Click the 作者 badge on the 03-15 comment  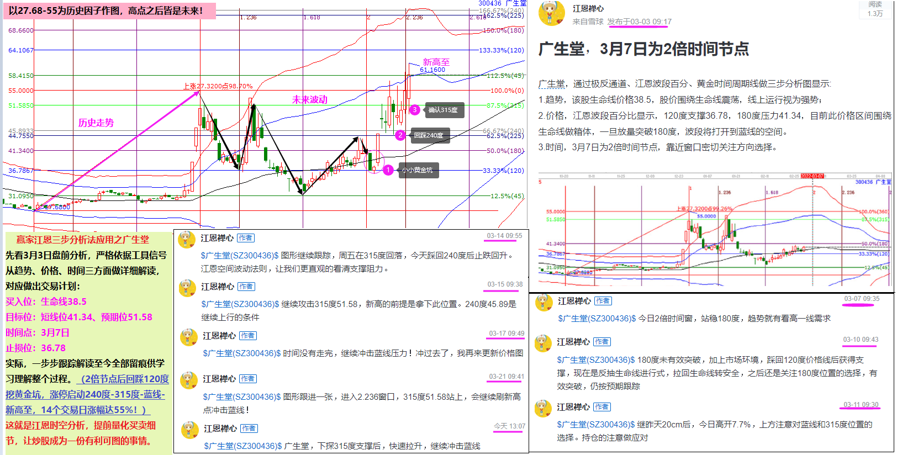246,287
